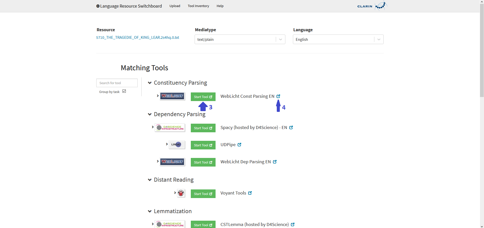The width and height of the screenshot is (484, 228).
Task: Click the CLARIN logo at top right
Action: [372, 6]
